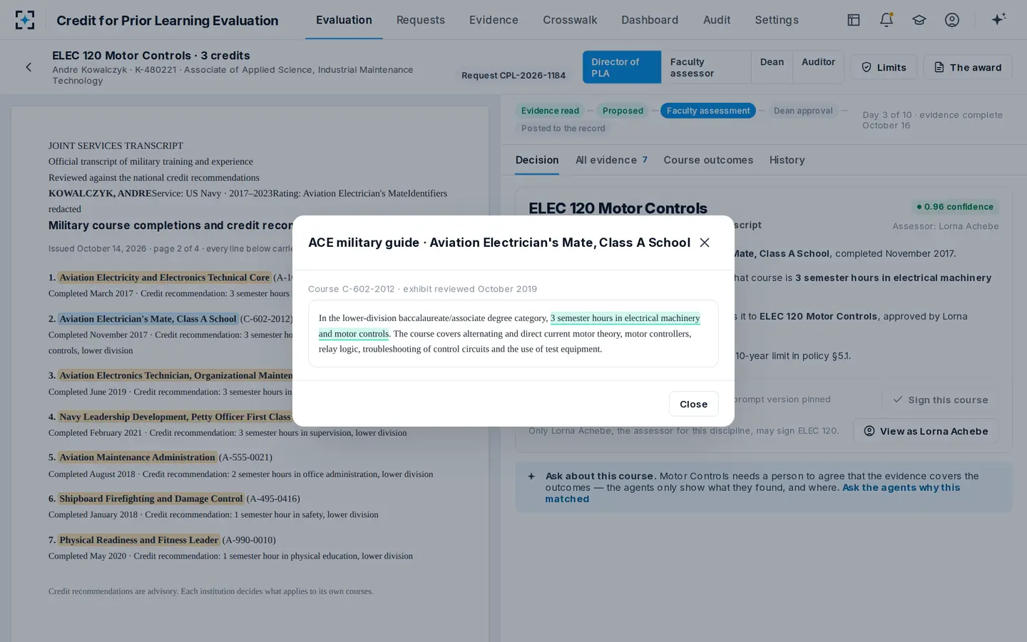Viewport: 1027px width, 642px height.
Task: Click Assessor: Lorna Achebe text
Action: (x=945, y=226)
